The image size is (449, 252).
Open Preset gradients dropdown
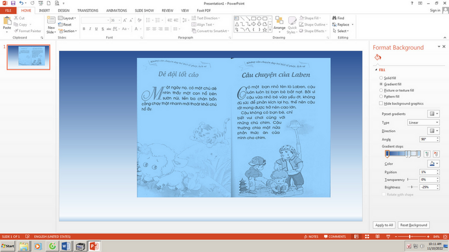[434, 114]
